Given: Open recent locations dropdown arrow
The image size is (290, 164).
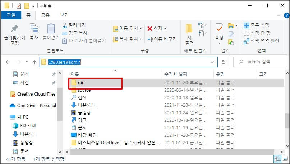Looking at the screenshot, I should pyautogui.click(x=27, y=62).
